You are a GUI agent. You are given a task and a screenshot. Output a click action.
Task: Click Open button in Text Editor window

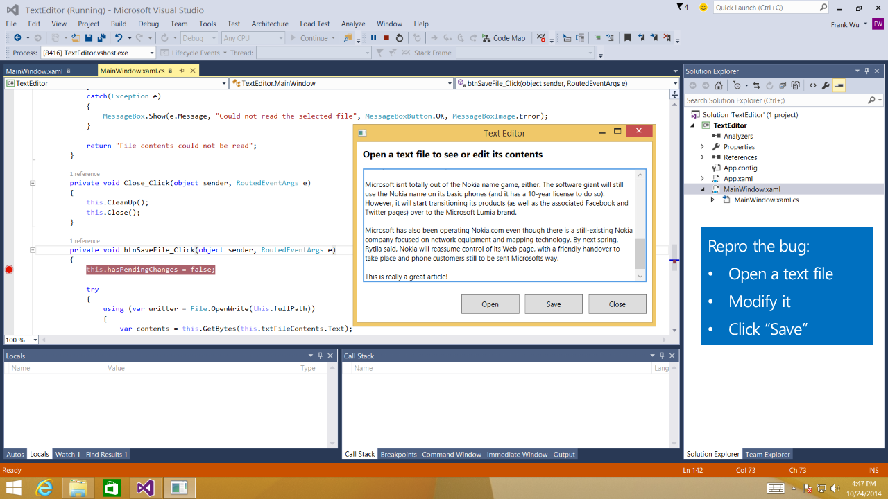490,304
